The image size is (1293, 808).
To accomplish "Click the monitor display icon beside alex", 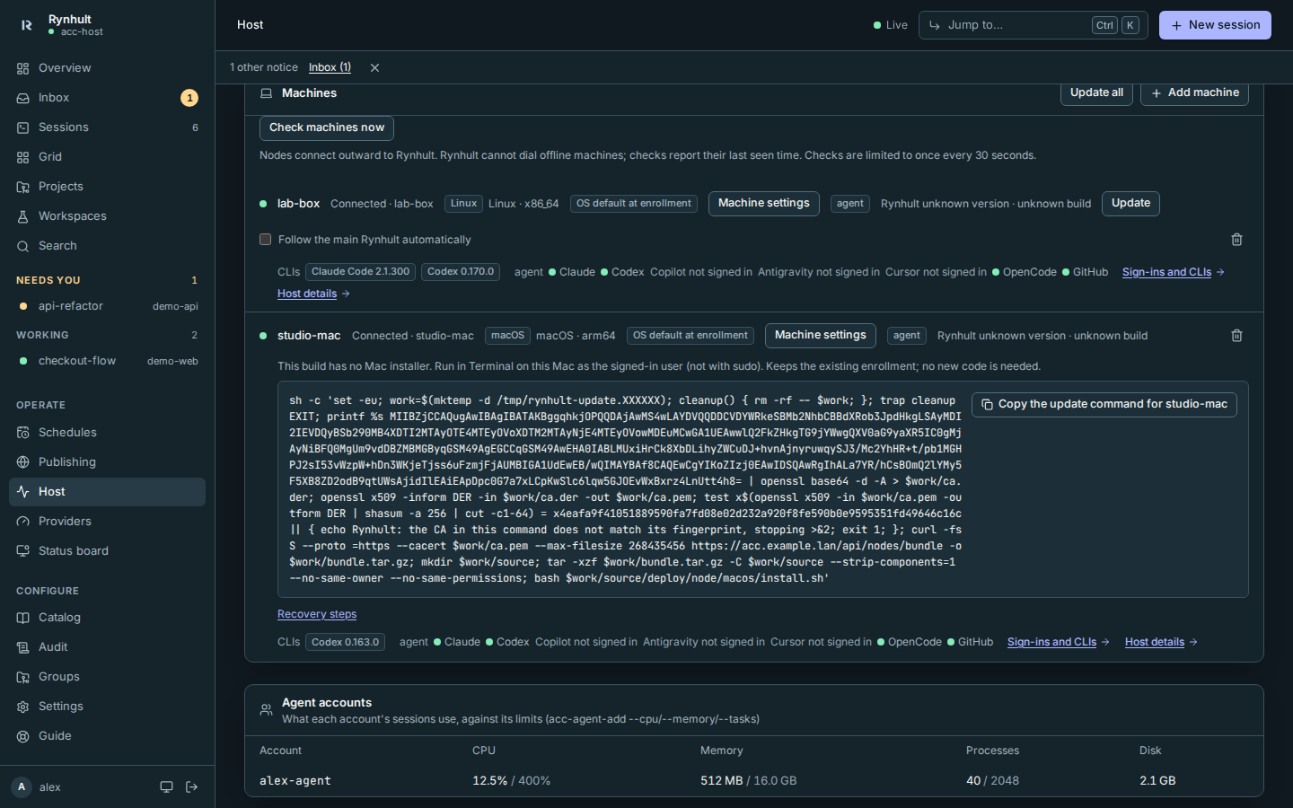I will (x=166, y=787).
